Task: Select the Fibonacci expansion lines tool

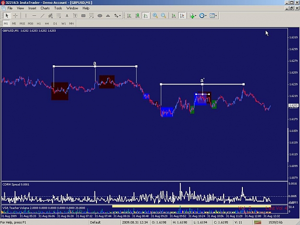Action: pos(92,16)
